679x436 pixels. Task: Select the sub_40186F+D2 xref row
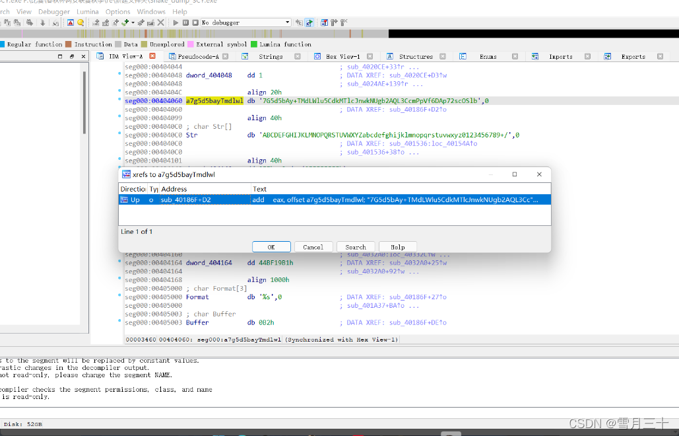click(335, 200)
